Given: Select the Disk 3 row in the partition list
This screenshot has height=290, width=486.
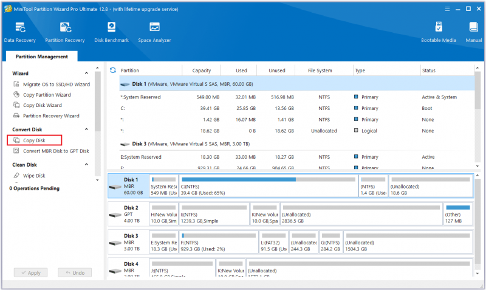Looking at the screenshot, I should coord(297,144).
